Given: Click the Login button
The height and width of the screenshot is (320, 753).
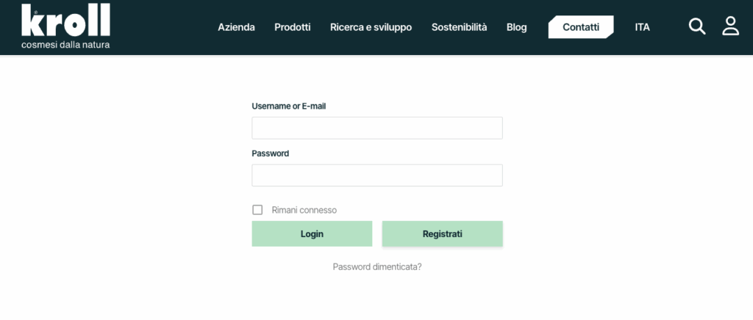Looking at the screenshot, I should click(x=312, y=234).
